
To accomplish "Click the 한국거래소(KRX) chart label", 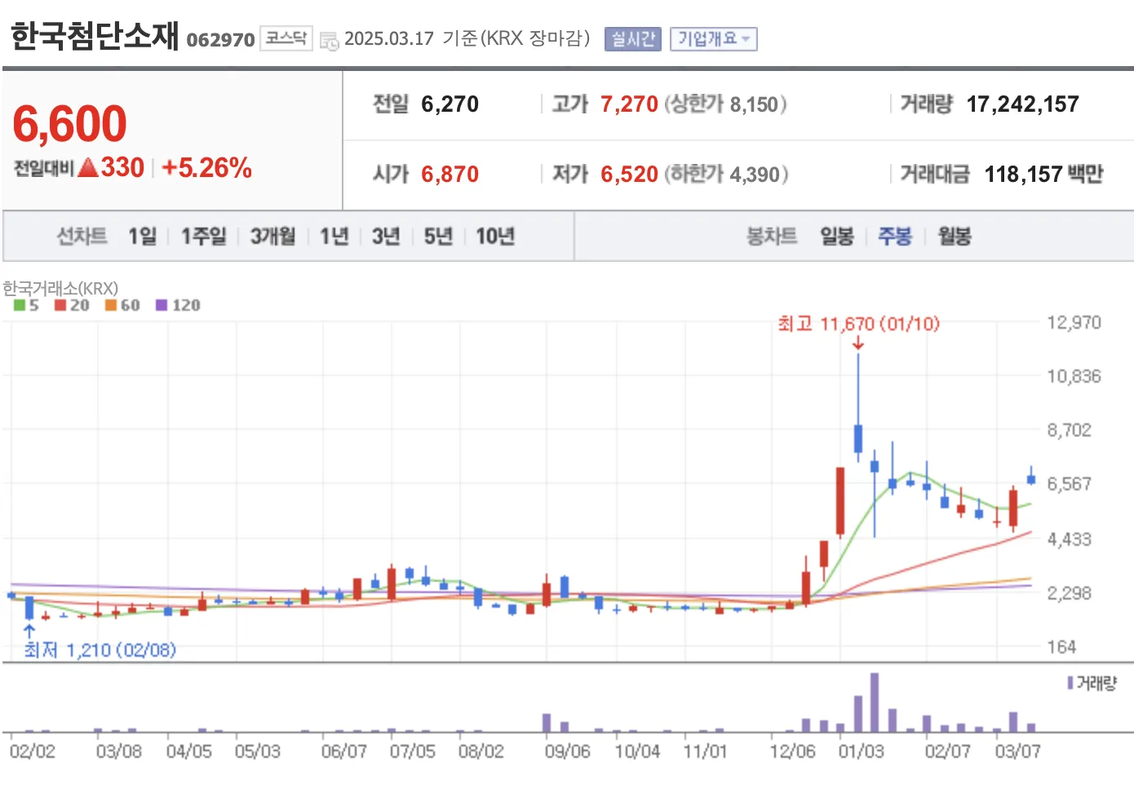I will click(60, 288).
